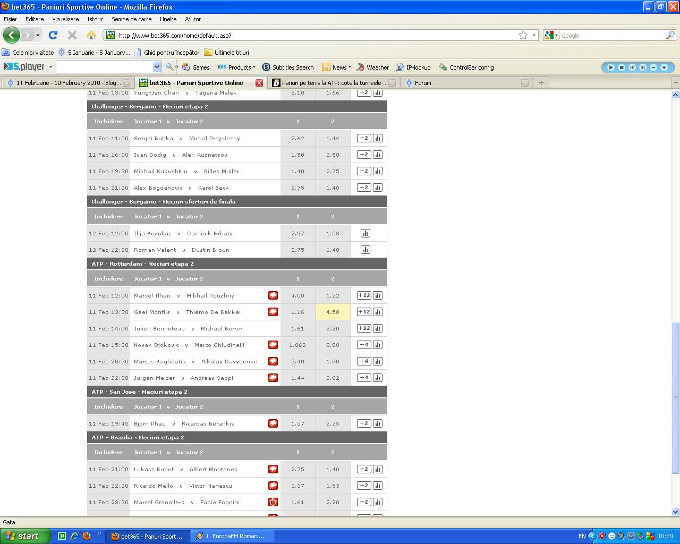Screen dimensions: 680x544
Task: View statistics for Roman Valent match
Action: [365, 250]
